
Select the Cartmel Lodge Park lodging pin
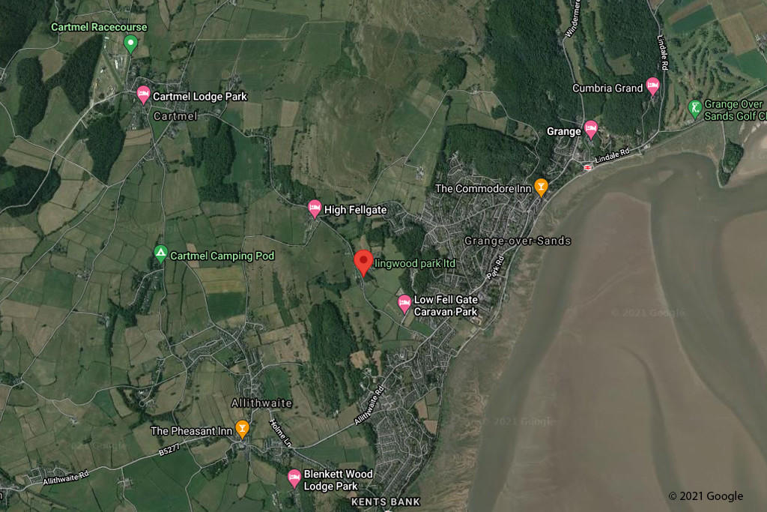click(x=143, y=95)
